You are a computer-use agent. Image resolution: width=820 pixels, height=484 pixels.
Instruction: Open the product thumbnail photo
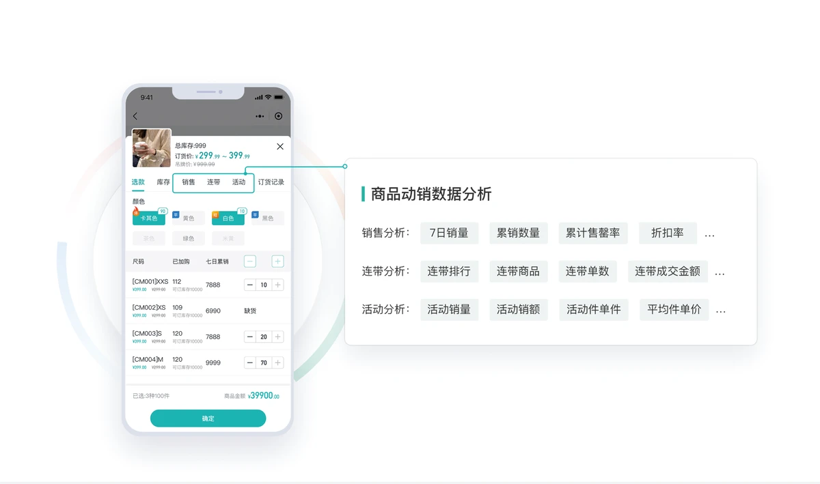[x=151, y=148]
